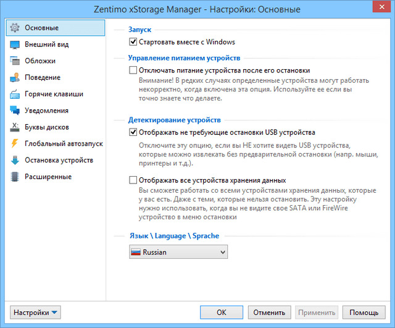395x328 pixels.
Task: Click the Остановка устройств arrow icon
Action: click(x=15, y=161)
